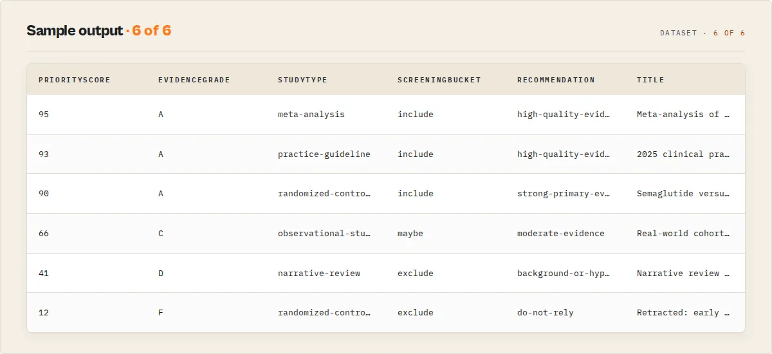Viewport: 772px width, 354px height.
Task: Click the practice-guideline study type cell
Action: pos(324,154)
